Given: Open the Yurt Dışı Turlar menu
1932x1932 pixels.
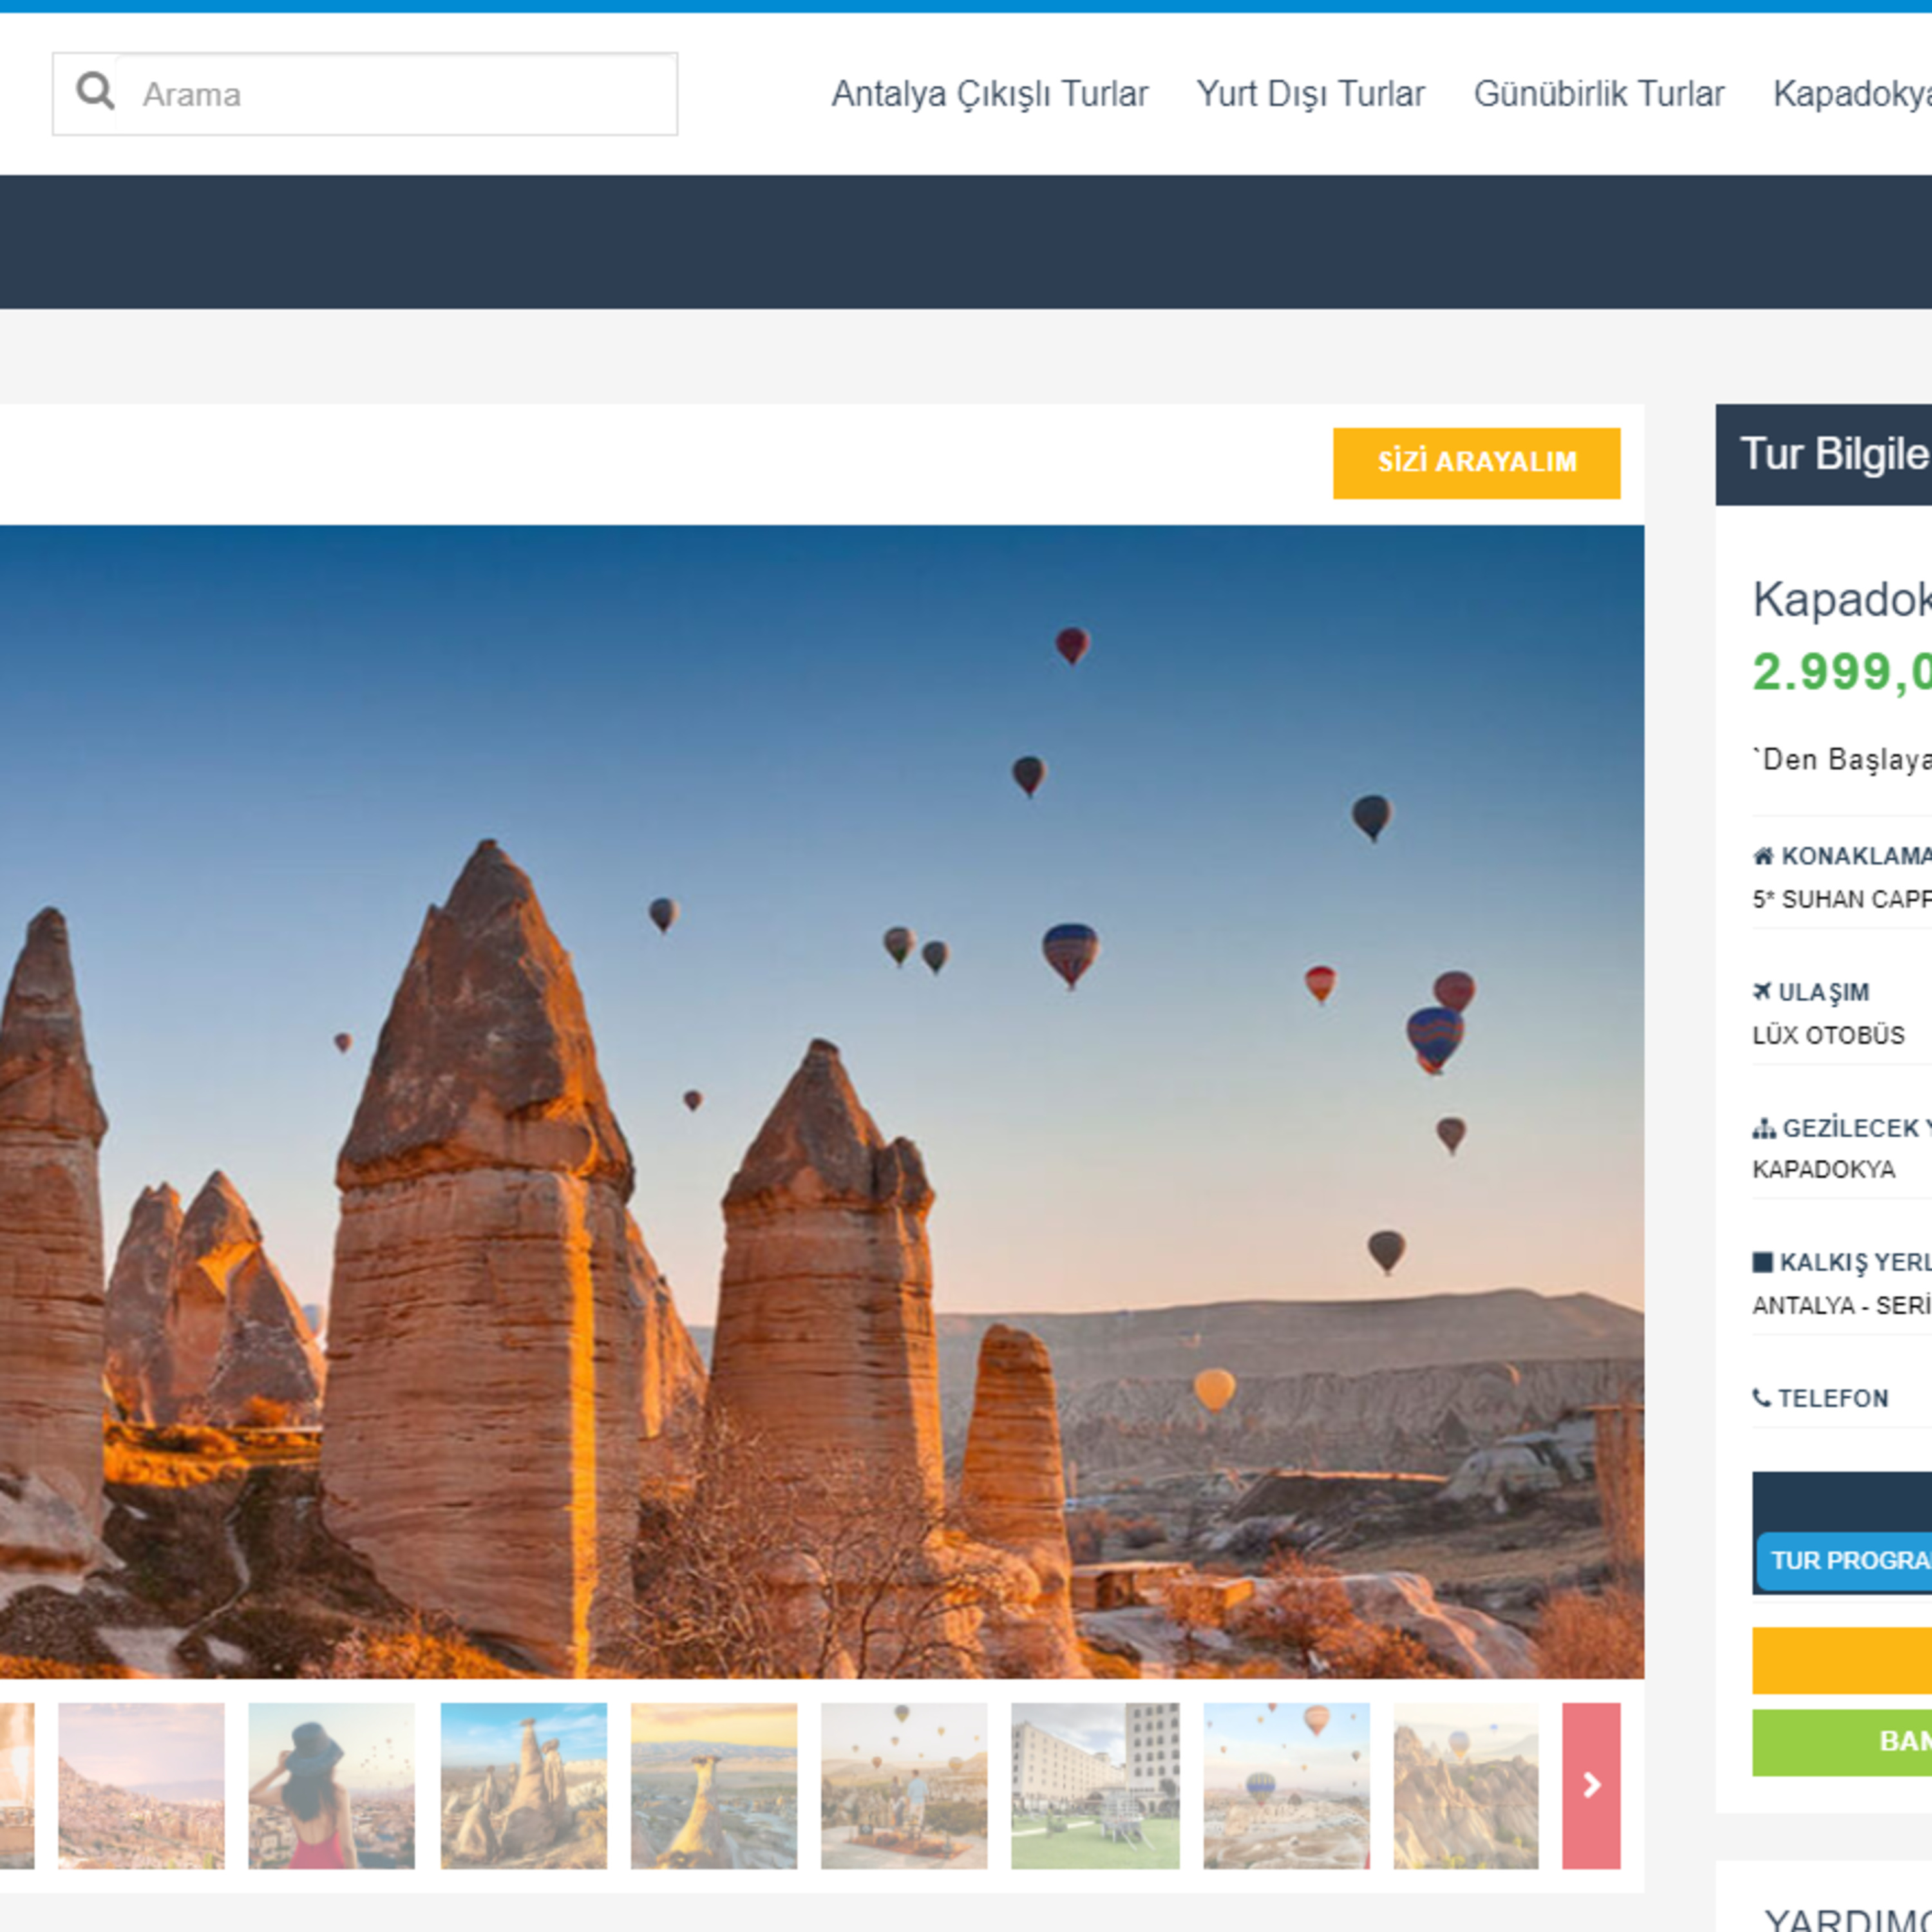Looking at the screenshot, I should click(1310, 94).
